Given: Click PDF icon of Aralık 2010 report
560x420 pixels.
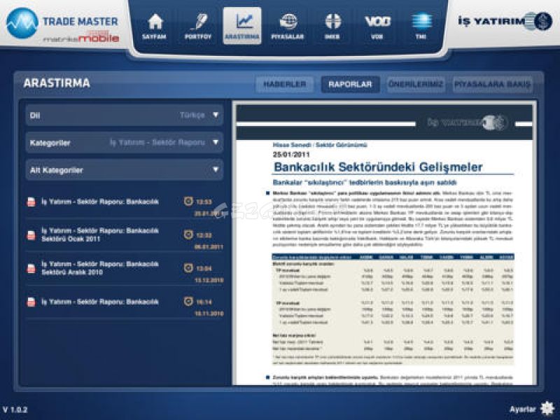Looking at the screenshot, I should [x=31, y=268].
